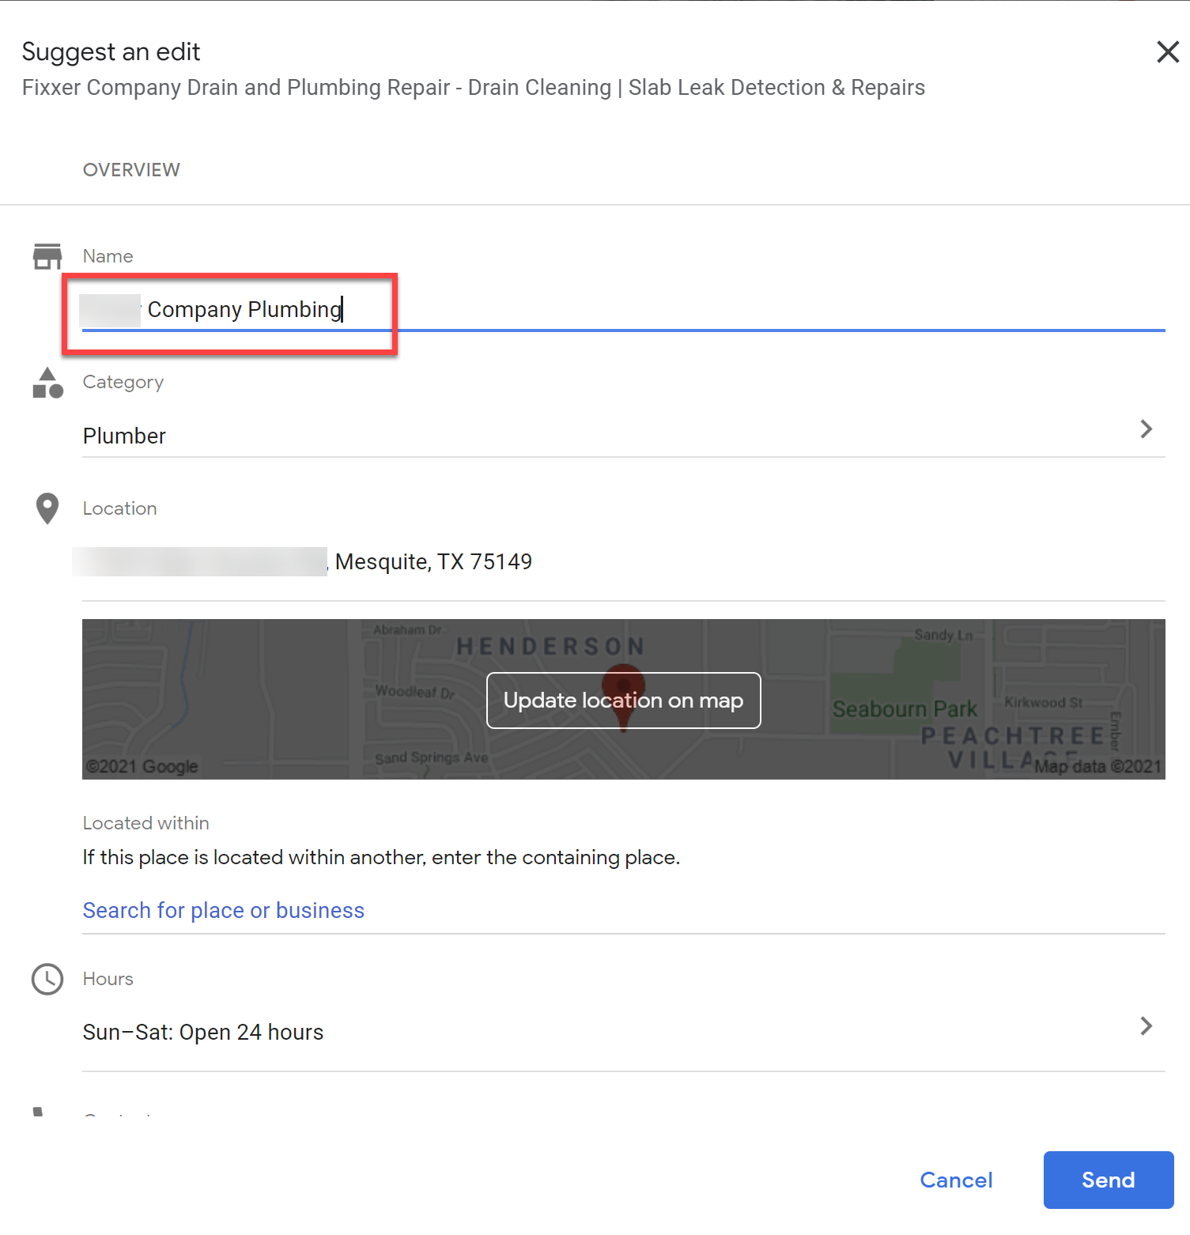Click the storefront icon beside Name
This screenshot has width=1190, height=1235.
[47, 255]
